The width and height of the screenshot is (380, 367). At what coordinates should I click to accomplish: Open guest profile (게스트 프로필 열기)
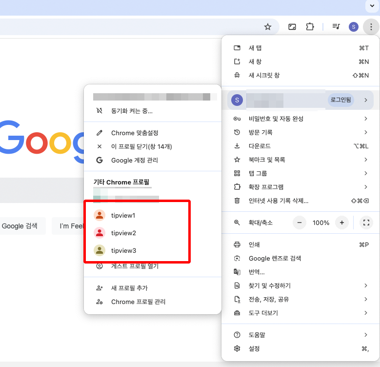(152, 266)
